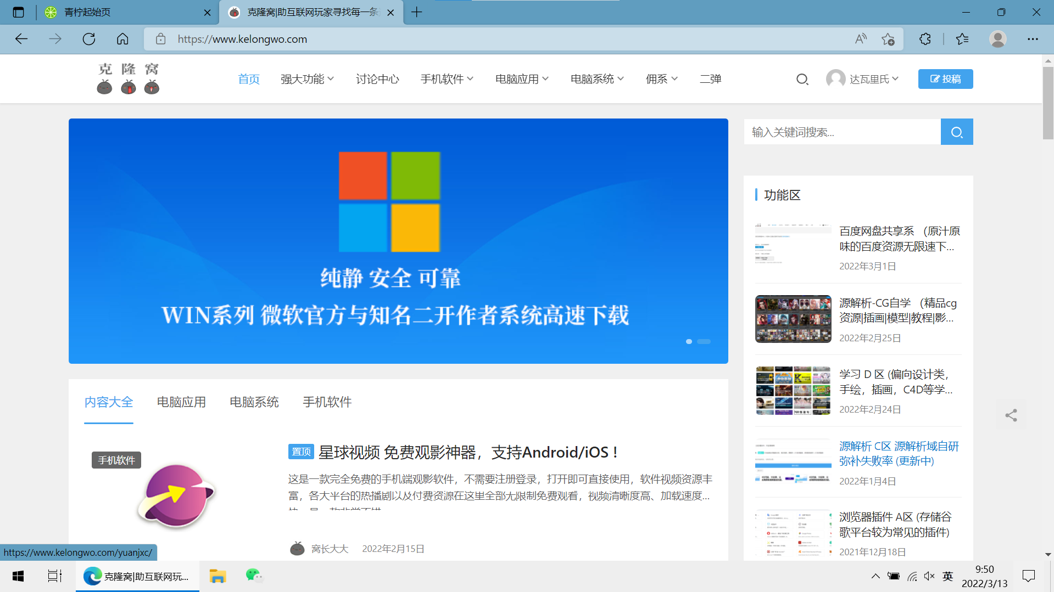Open the browser home page

coord(122,39)
